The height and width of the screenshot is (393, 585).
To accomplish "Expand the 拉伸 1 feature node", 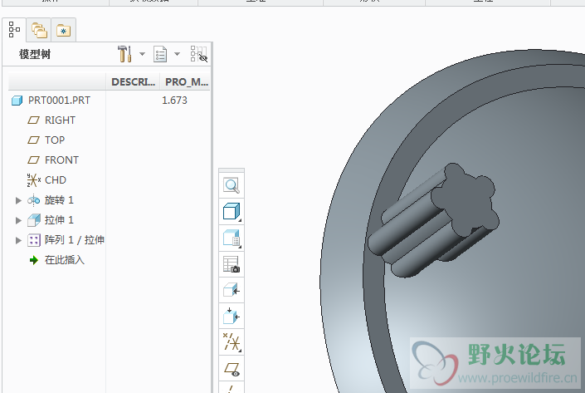I will point(18,220).
